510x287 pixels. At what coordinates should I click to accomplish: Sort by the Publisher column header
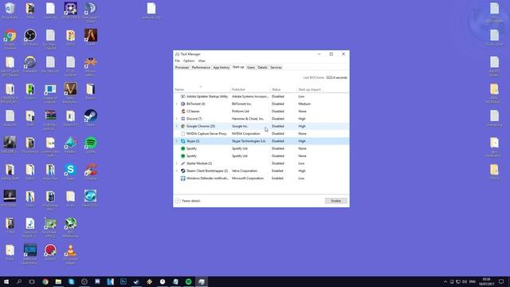pos(250,89)
